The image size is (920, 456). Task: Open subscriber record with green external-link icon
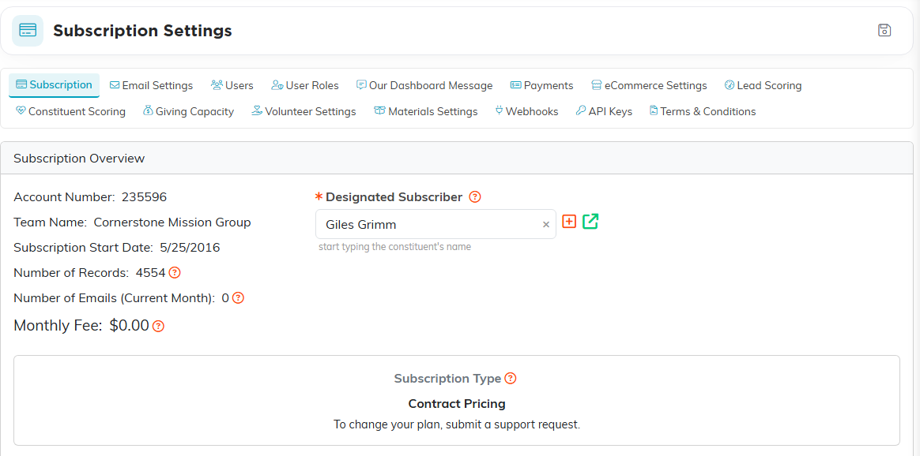click(x=590, y=221)
